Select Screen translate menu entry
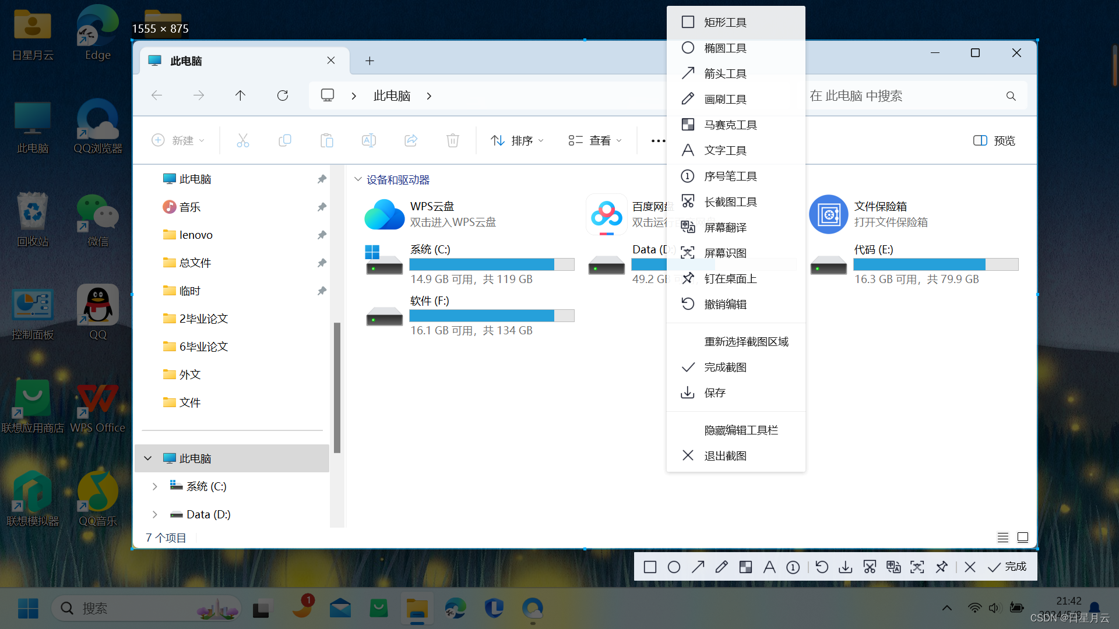The image size is (1119, 629). (x=725, y=227)
